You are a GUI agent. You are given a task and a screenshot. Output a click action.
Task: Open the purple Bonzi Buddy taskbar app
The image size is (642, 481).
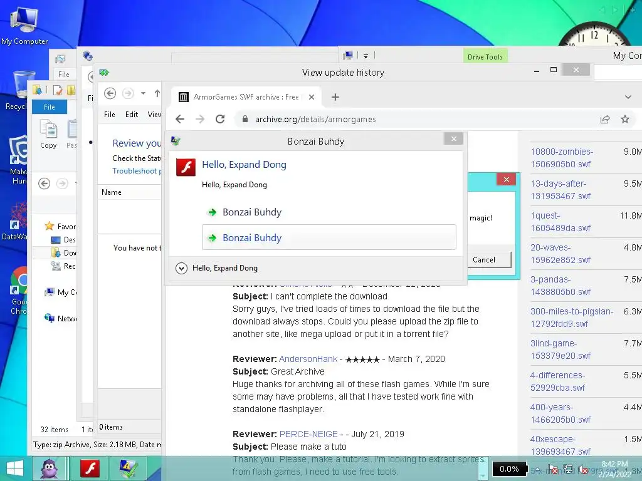pos(50,468)
